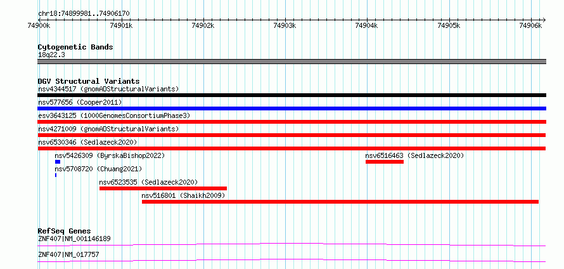Click the 74900k ruler tick label

pyautogui.click(x=39, y=25)
